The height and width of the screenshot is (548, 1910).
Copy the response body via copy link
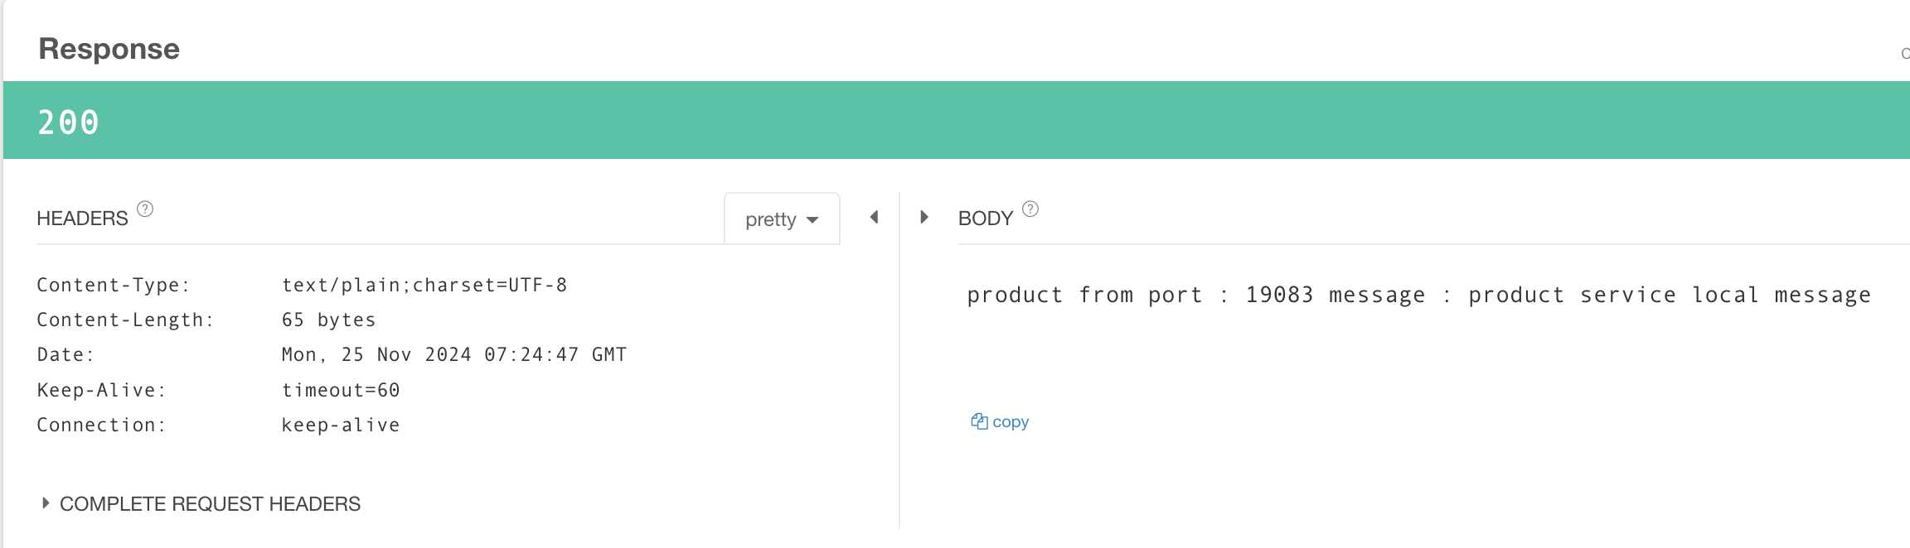point(1010,421)
